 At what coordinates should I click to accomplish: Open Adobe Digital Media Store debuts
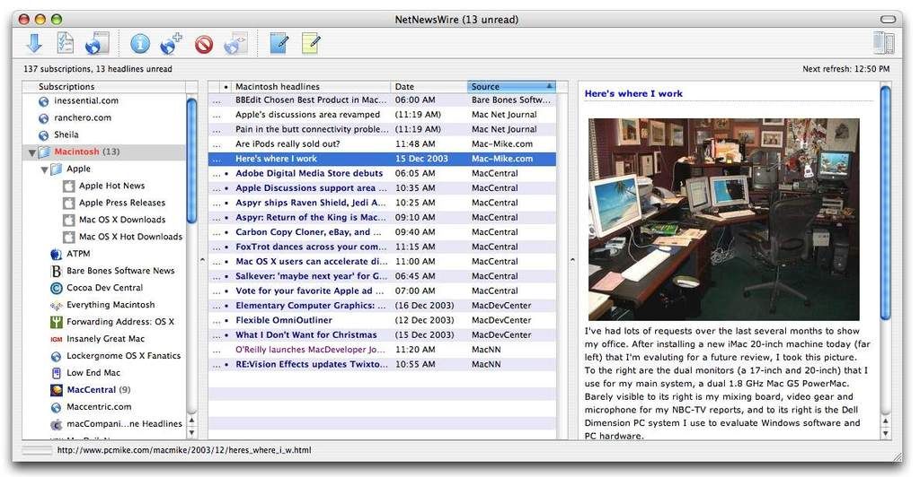pyautogui.click(x=309, y=173)
